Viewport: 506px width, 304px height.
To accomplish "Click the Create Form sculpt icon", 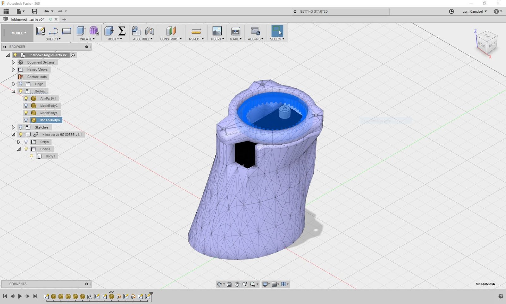I will coord(94,31).
